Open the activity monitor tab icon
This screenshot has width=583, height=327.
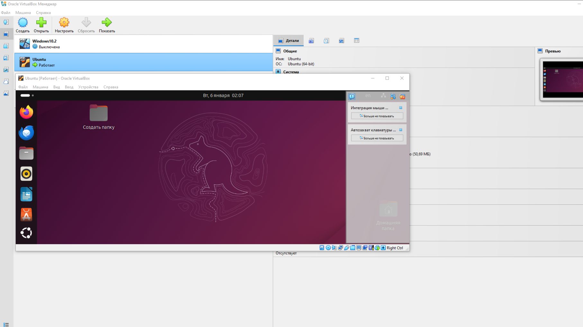pos(341,41)
